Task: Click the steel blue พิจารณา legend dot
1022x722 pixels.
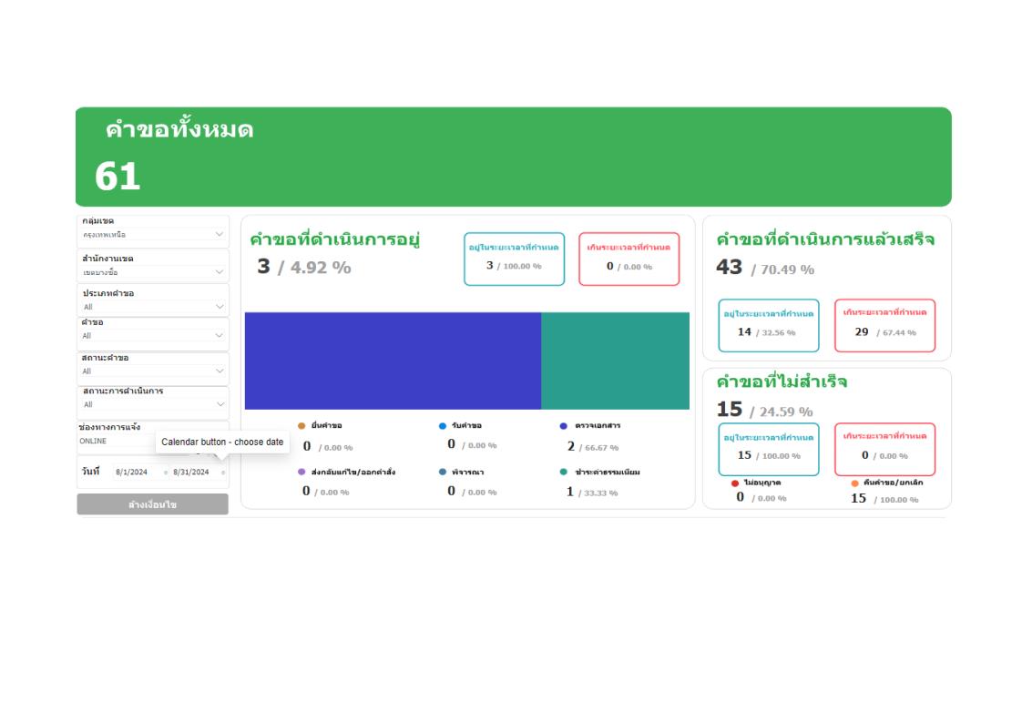Action: pyautogui.click(x=443, y=473)
